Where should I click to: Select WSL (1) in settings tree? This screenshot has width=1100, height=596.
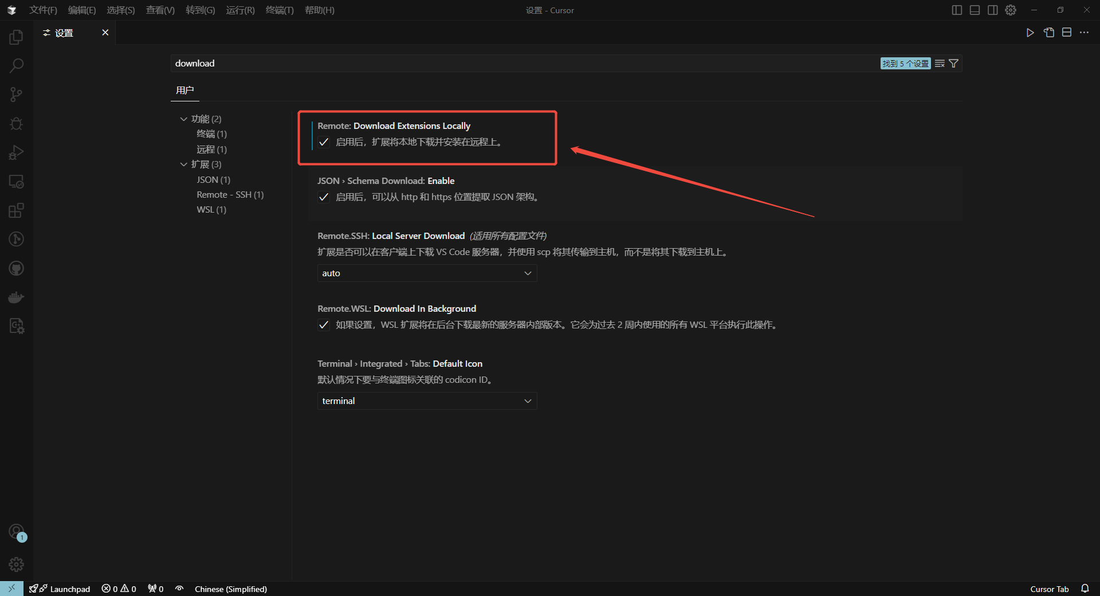point(211,210)
